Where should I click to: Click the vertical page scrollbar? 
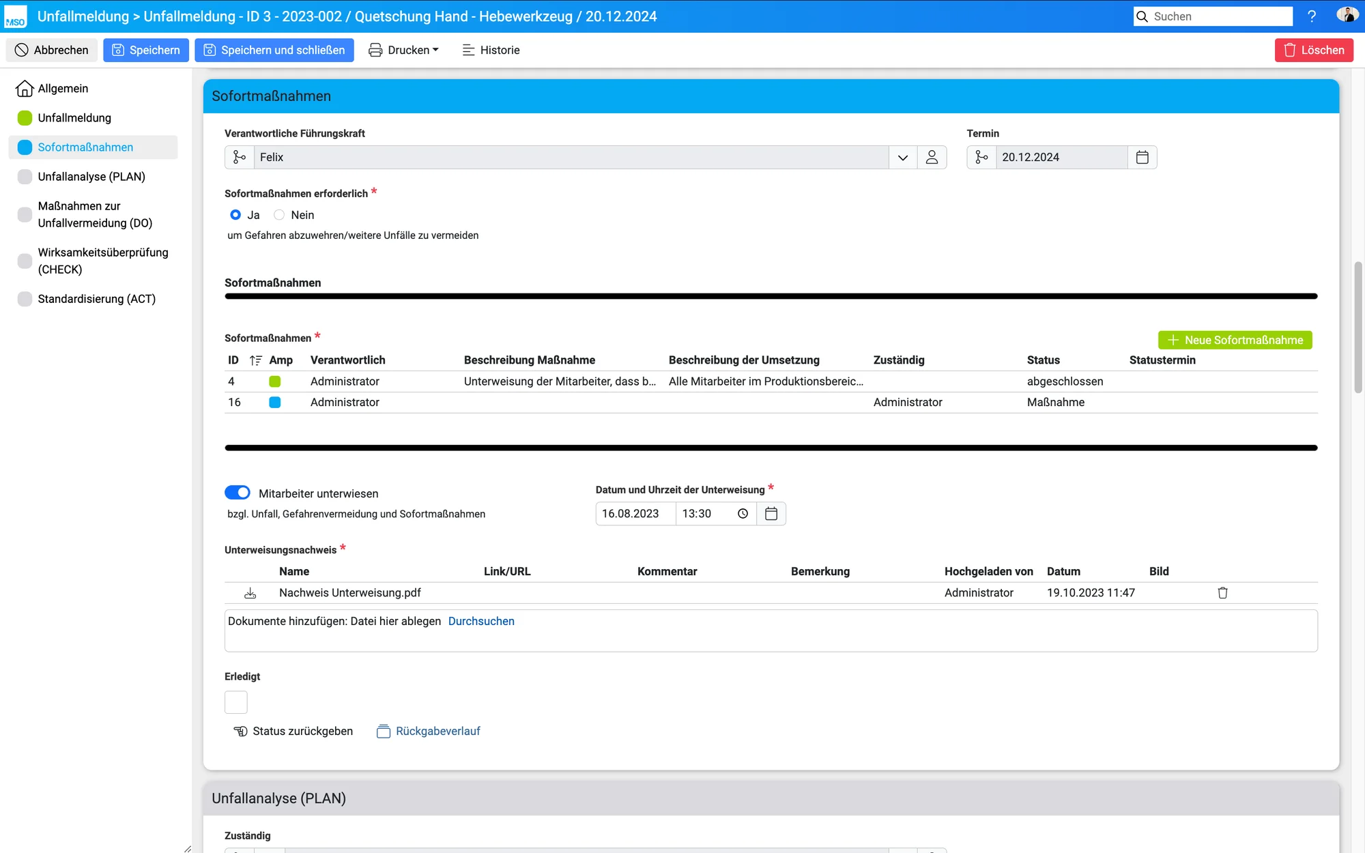pyautogui.click(x=1358, y=328)
